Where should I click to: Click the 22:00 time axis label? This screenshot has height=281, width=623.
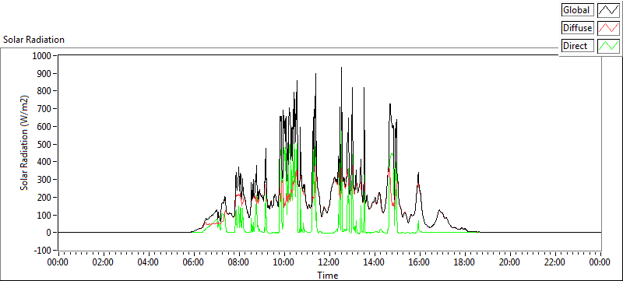554,262
